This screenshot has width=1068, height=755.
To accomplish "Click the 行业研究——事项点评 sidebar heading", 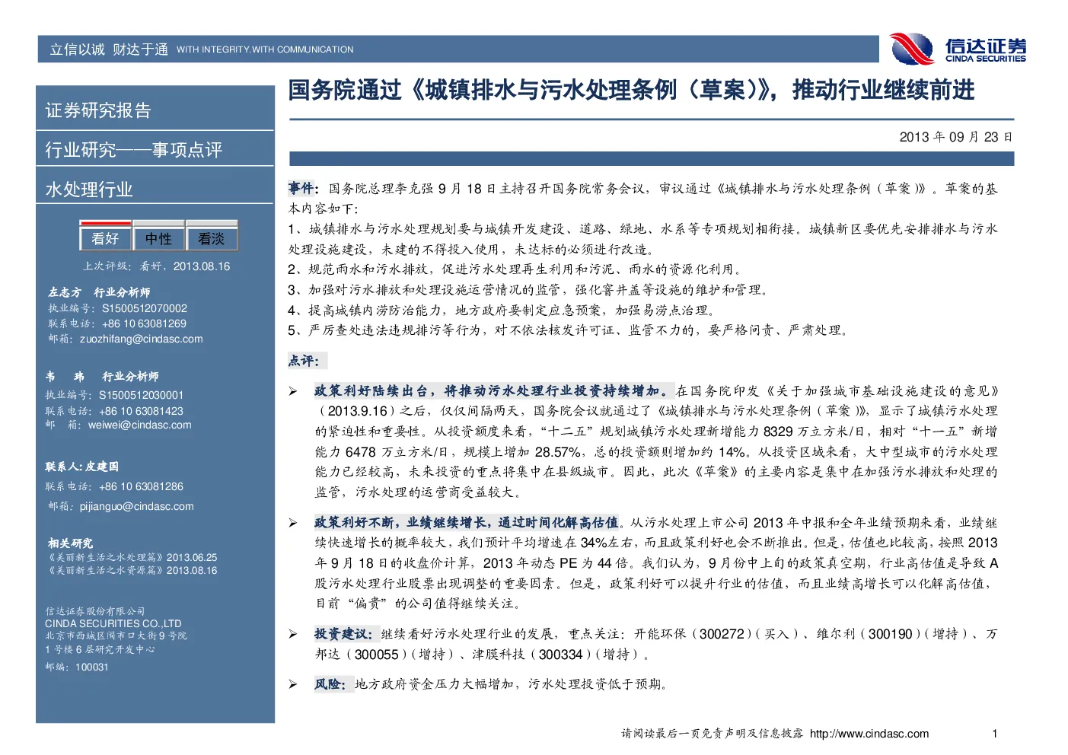I will 133,150.
